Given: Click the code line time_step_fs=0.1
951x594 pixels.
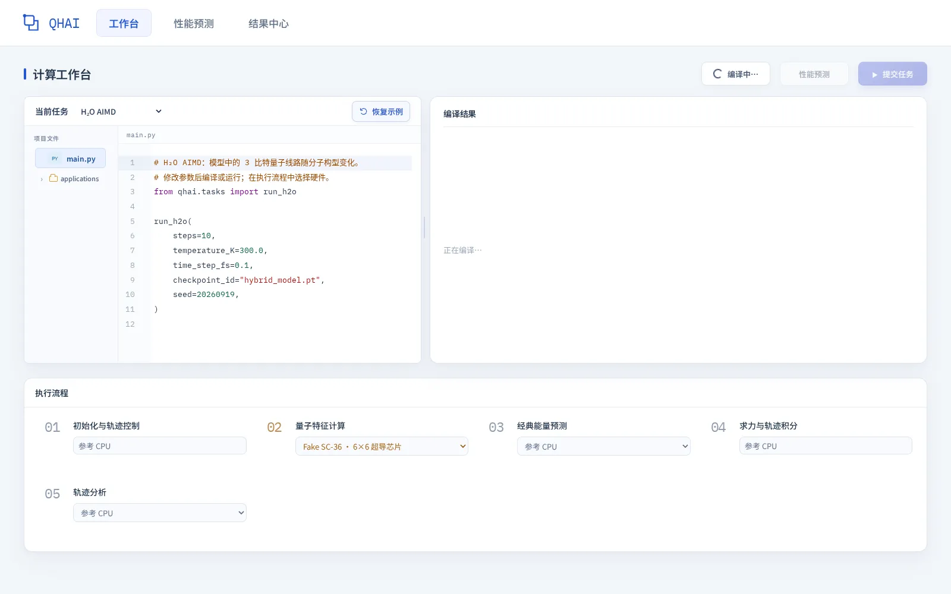Looking at the screenshot, I should tap(213, 266).
